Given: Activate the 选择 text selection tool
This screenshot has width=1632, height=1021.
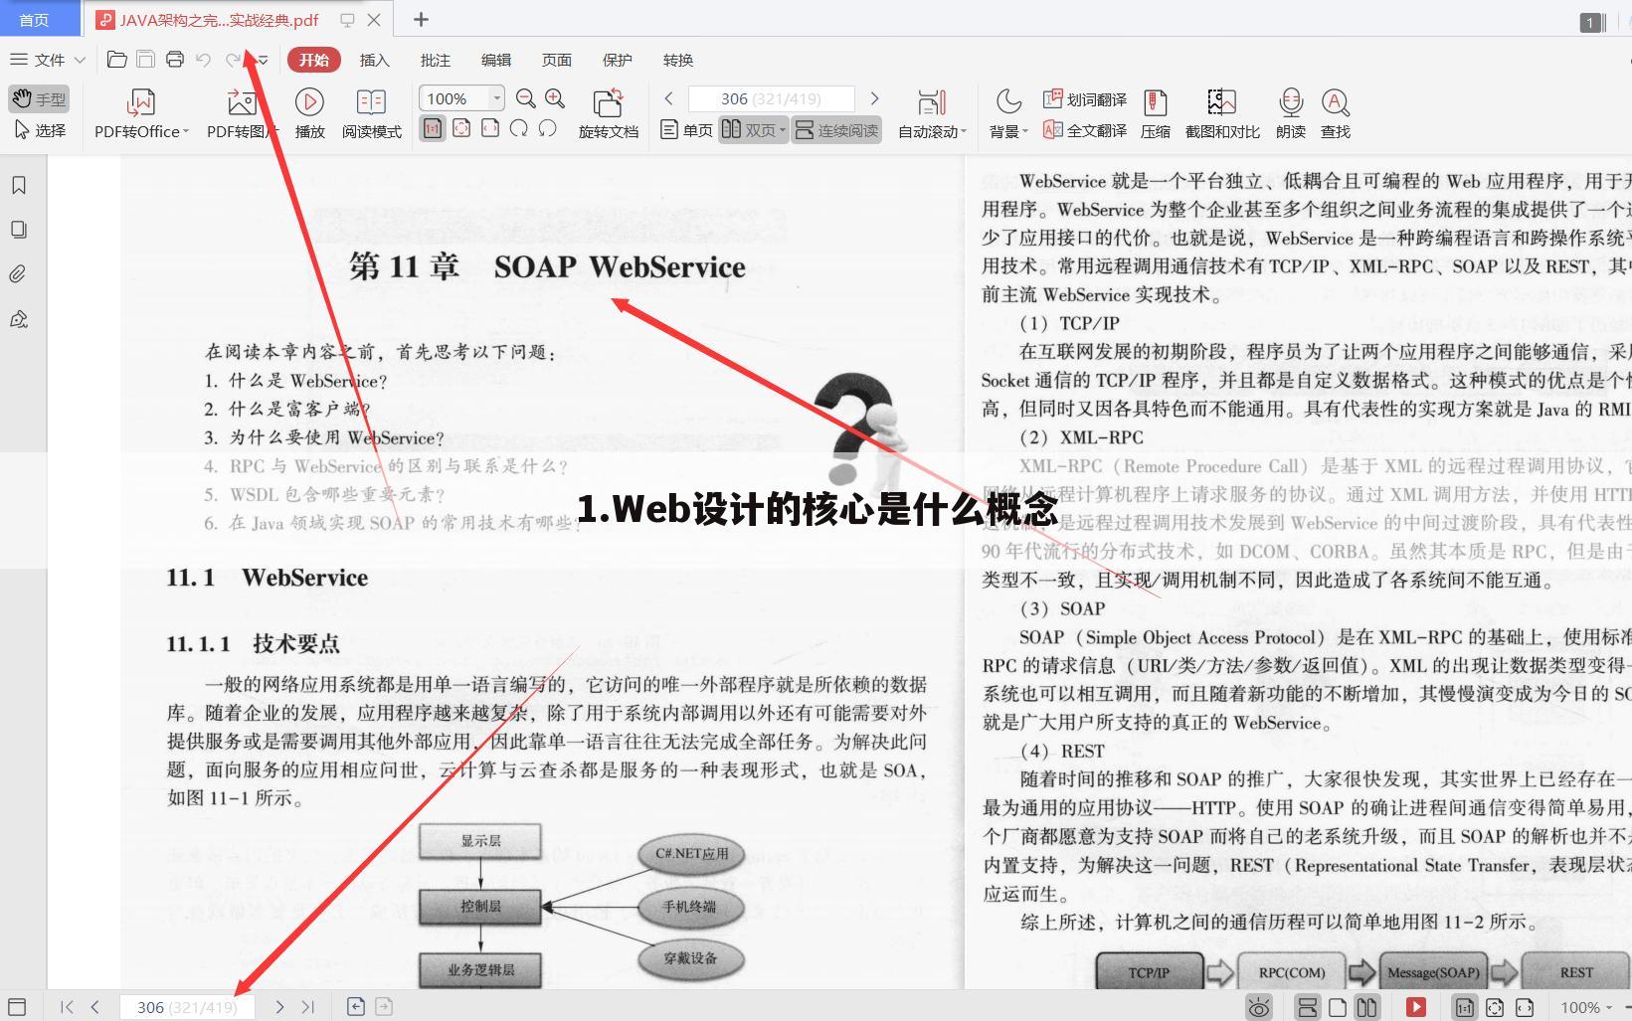Looking at the screenshot, I should [39, 128].
